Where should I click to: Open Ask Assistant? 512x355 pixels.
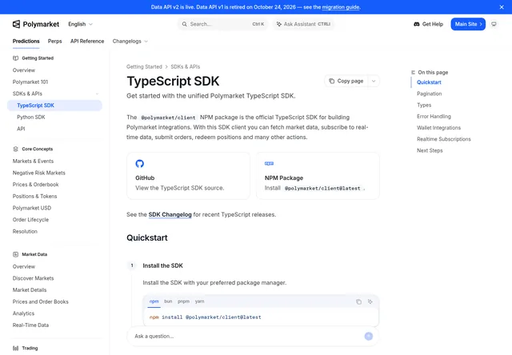pos(303,24)
